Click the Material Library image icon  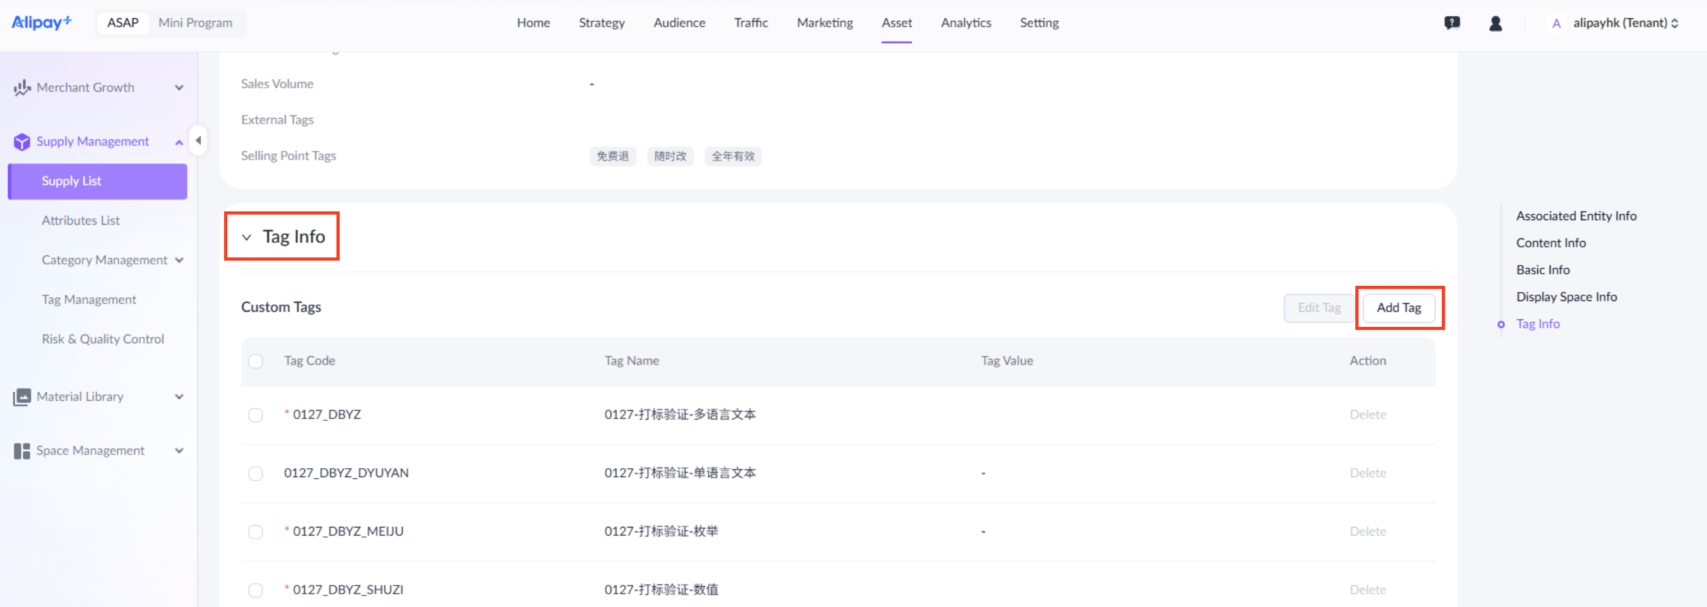22,396
